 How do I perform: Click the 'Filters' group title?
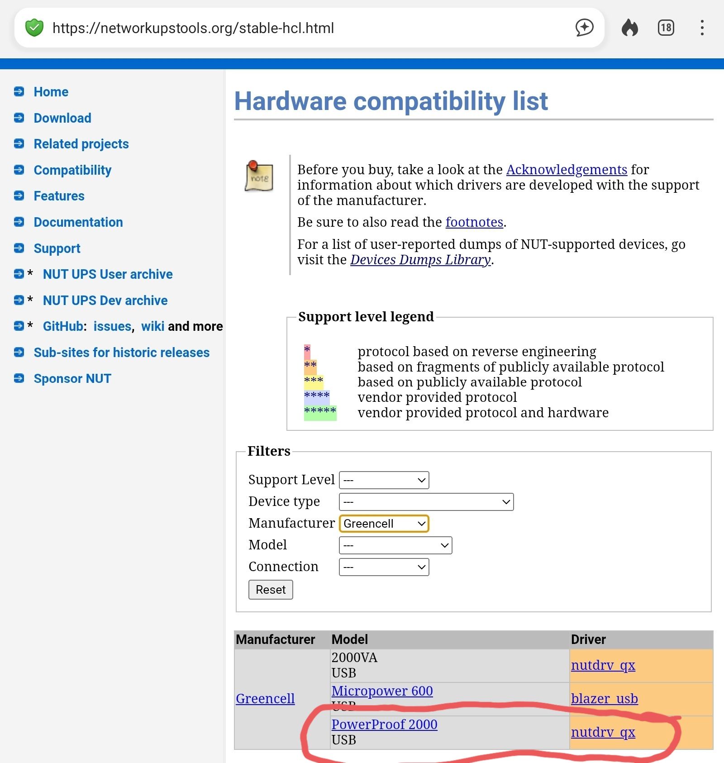point(269,451)
